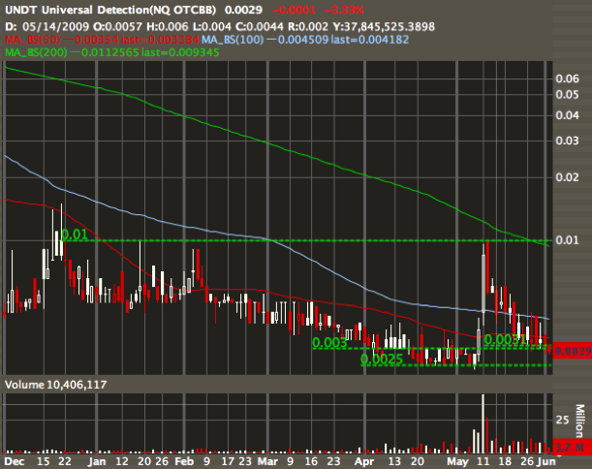The image size is (592, 469).
Task: Click the -0.0001 price change value
Action: [x=294, y=11]
